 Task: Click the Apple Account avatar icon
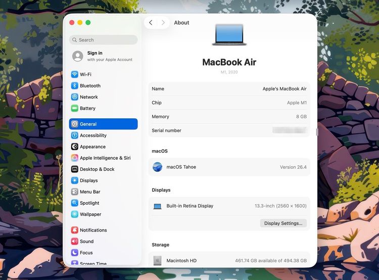point(78,56)
